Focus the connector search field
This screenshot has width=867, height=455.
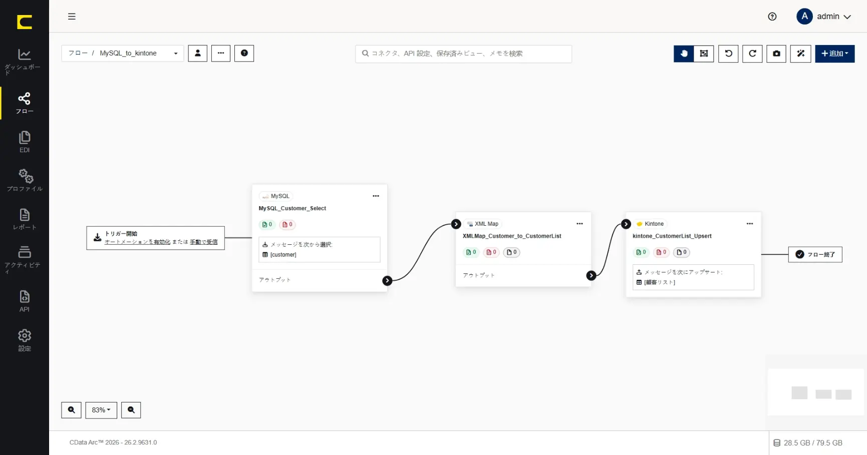coord(463,54)
